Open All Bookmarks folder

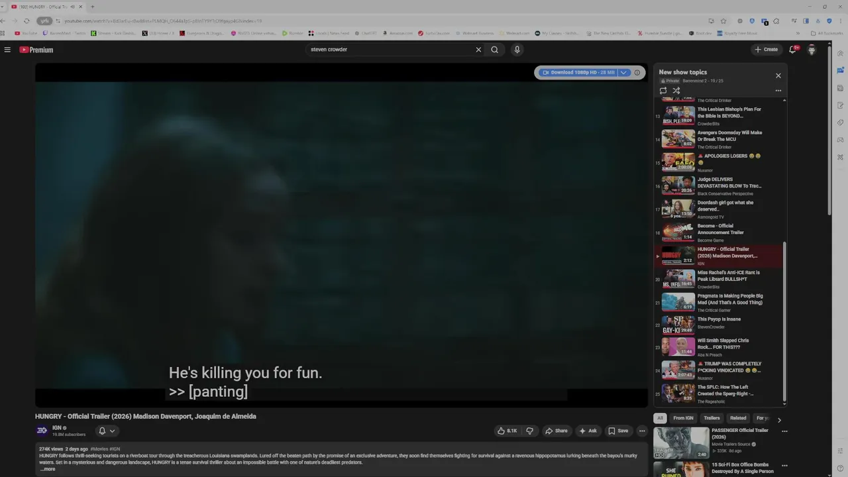click(827, 33)
